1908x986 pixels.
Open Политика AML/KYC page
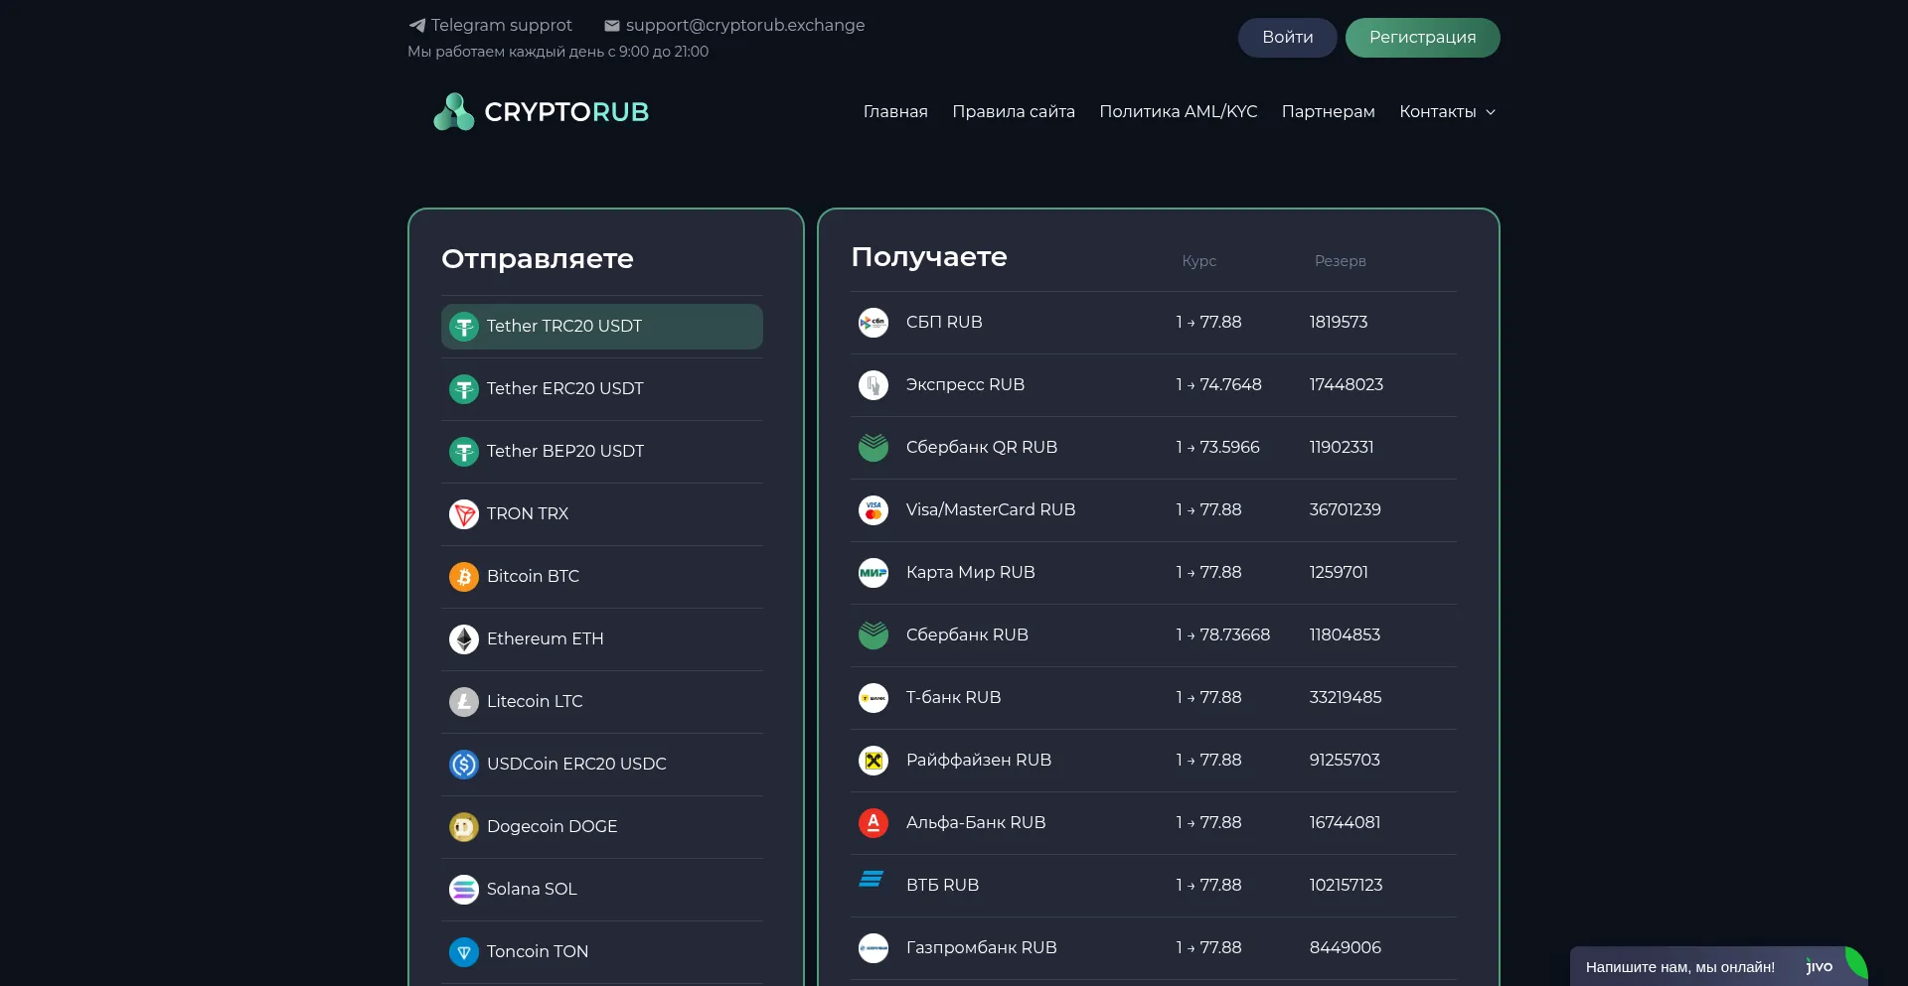coord(1179,111)
